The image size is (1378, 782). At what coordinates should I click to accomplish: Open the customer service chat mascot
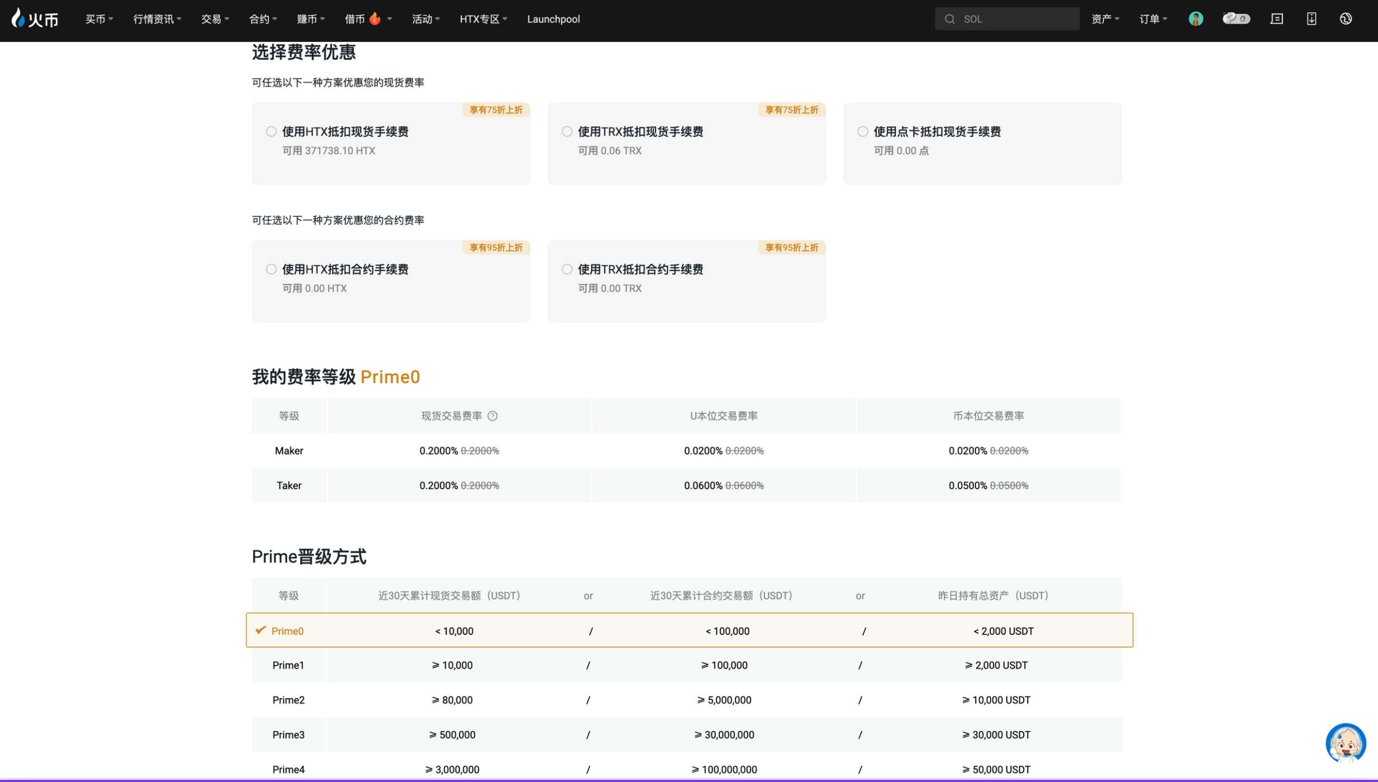coord(1346,743)
